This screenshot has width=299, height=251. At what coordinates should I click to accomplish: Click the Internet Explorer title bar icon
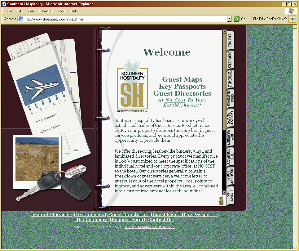4,4
